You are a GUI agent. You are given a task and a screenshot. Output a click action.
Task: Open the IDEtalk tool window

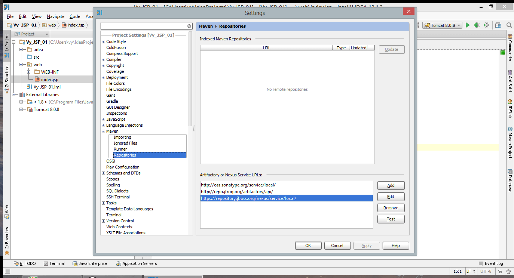pos(510,109)
